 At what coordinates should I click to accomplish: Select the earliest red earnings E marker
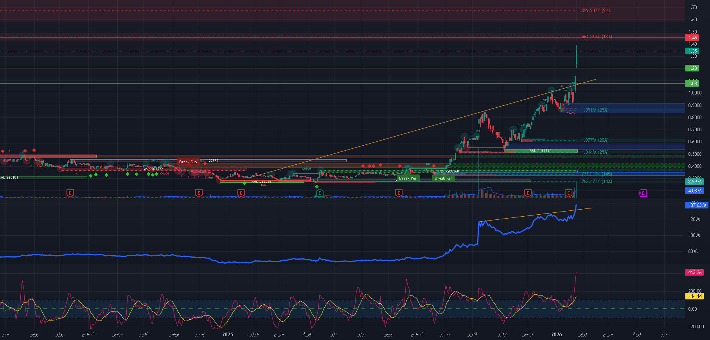click(70, 193)
